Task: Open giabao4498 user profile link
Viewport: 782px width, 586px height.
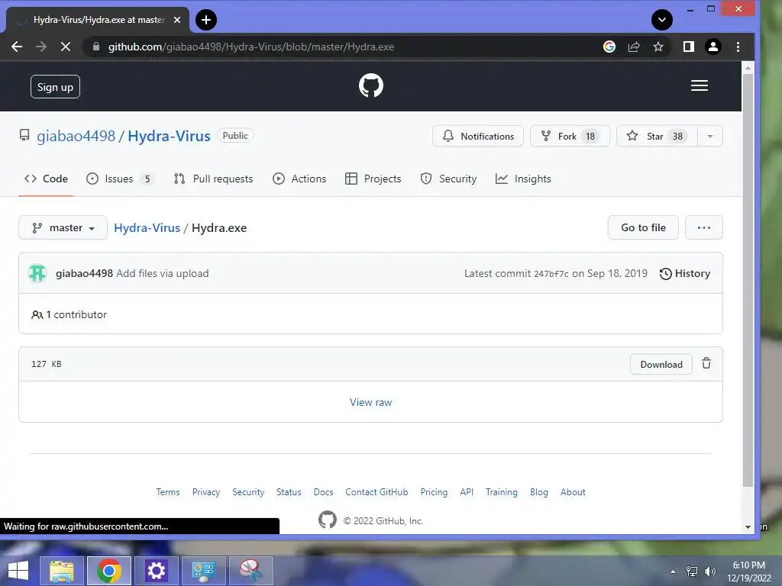Action: 76,136
